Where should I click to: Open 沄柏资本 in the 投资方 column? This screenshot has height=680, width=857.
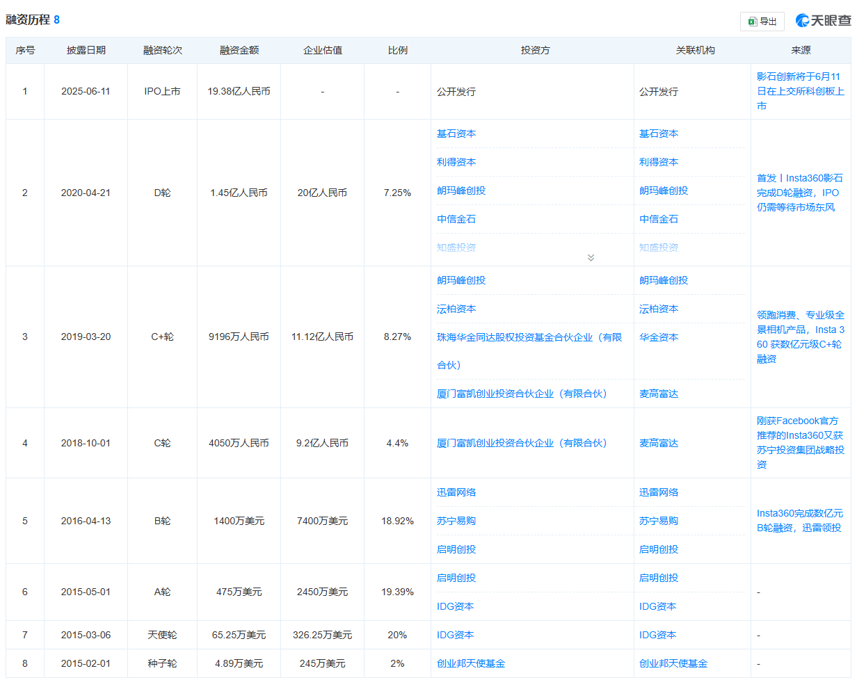456,309
